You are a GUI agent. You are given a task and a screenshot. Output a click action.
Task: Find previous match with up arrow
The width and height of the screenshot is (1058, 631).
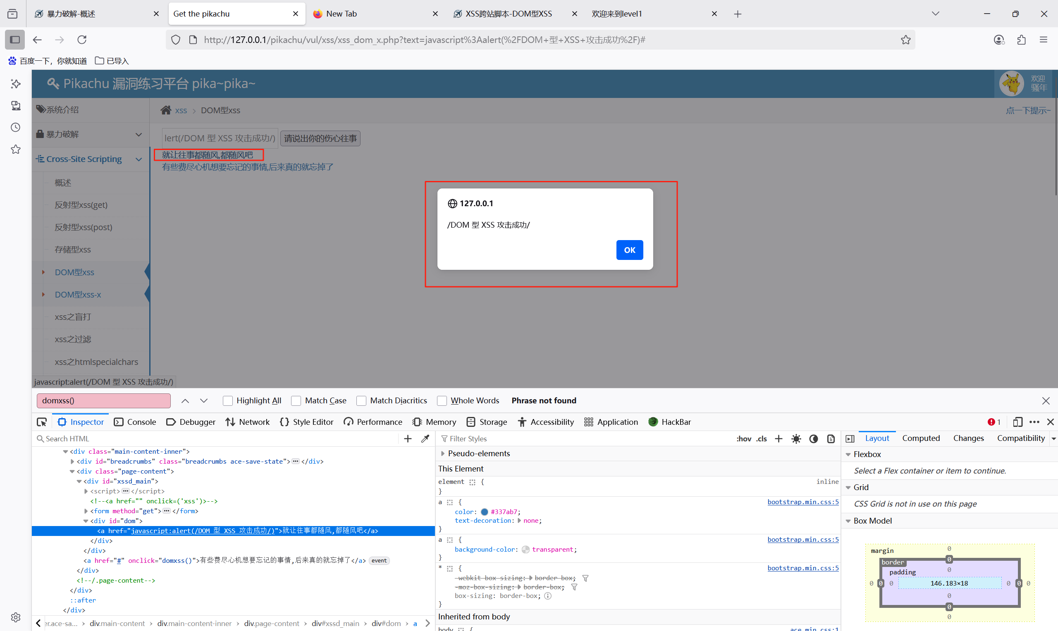185,400
